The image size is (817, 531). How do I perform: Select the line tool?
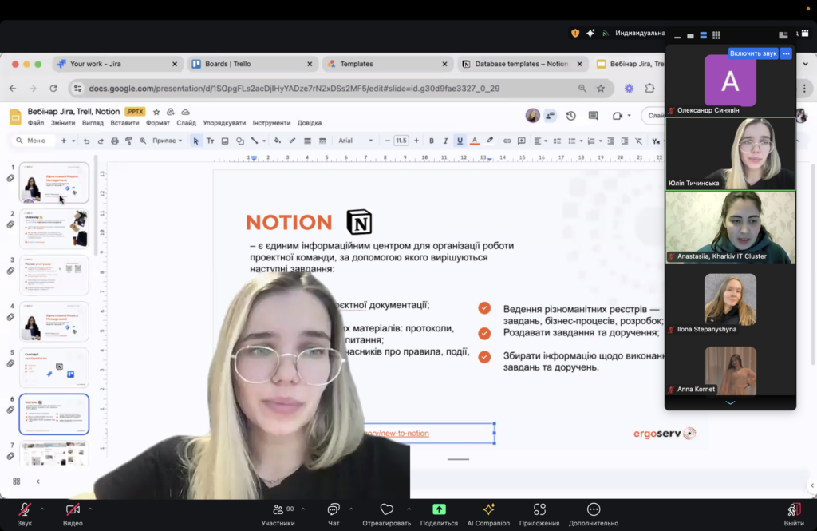click(x=255, y=141)
